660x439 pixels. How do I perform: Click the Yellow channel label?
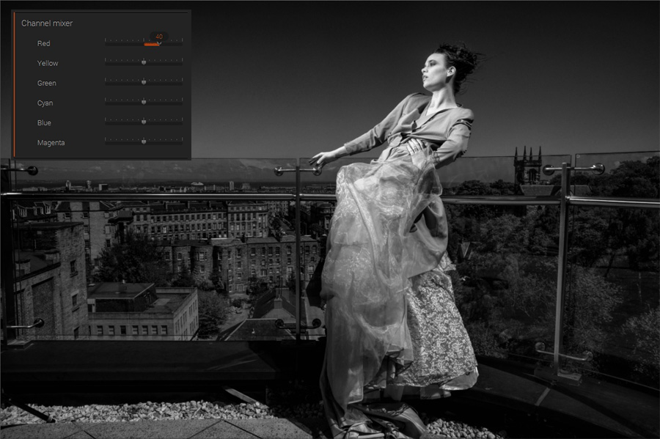[x=48, y=63]
